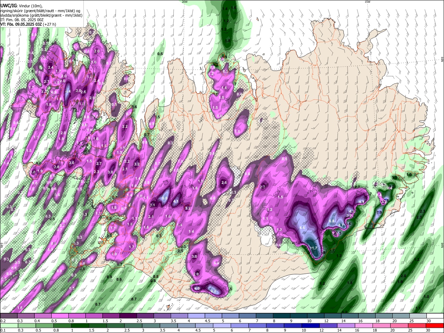The width and height of the screenshot is (444, 333).
Task: Click the 'slydda/snjókoma' sleet/snow legend line
Action: 42,15
